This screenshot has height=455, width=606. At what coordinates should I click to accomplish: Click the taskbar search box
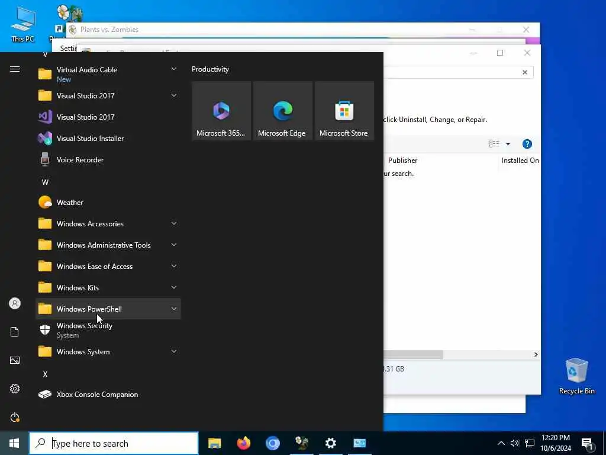pos(114,443)
